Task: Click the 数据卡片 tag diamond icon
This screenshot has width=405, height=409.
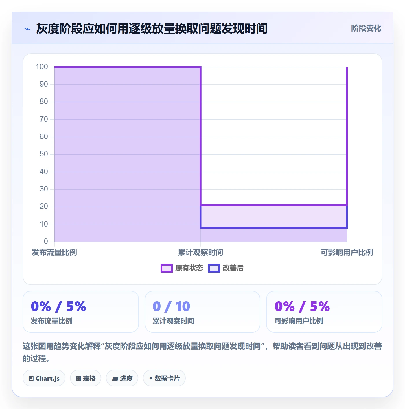Action: (151, 378)
